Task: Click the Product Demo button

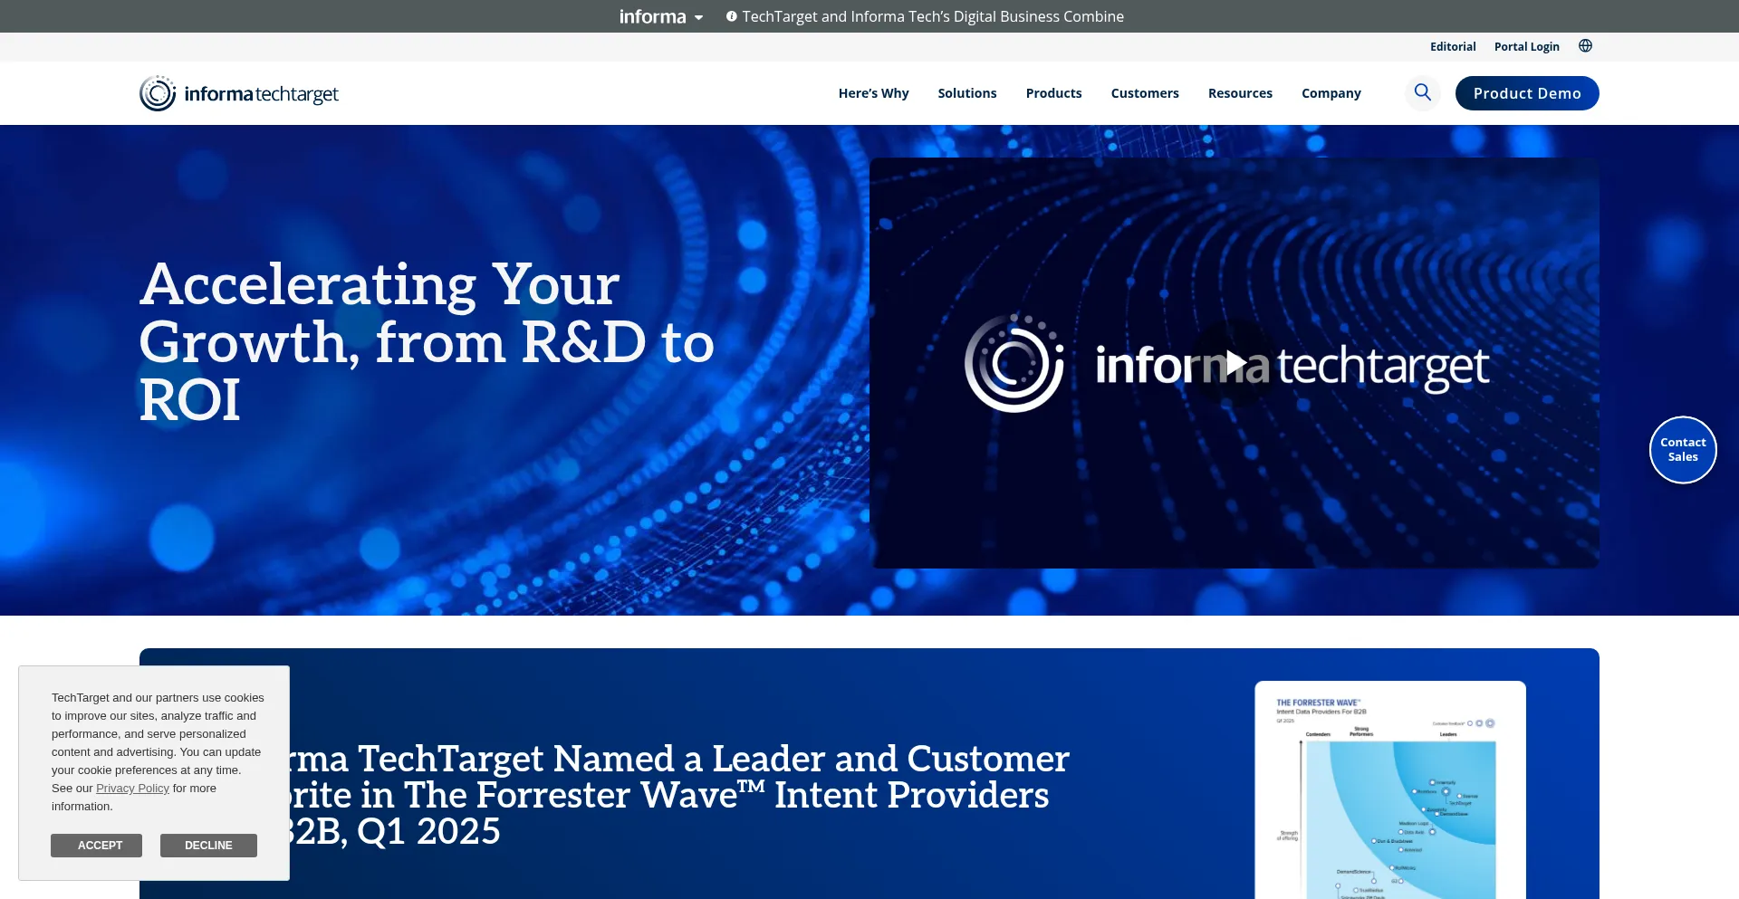Action: [1526, 93]
